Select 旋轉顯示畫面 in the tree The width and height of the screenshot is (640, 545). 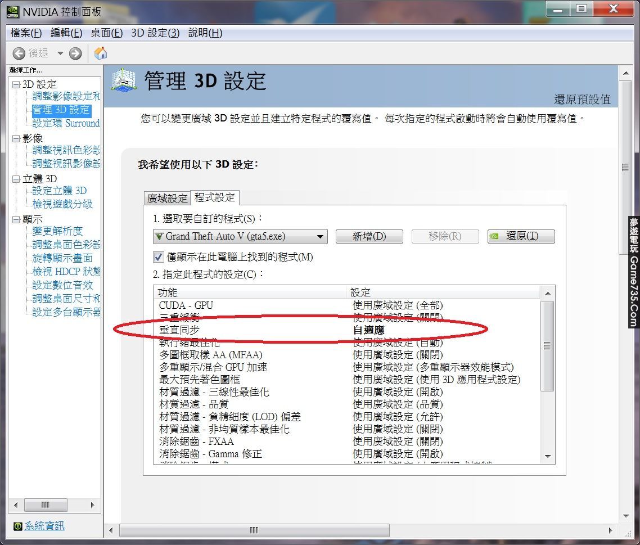[62, 258]
